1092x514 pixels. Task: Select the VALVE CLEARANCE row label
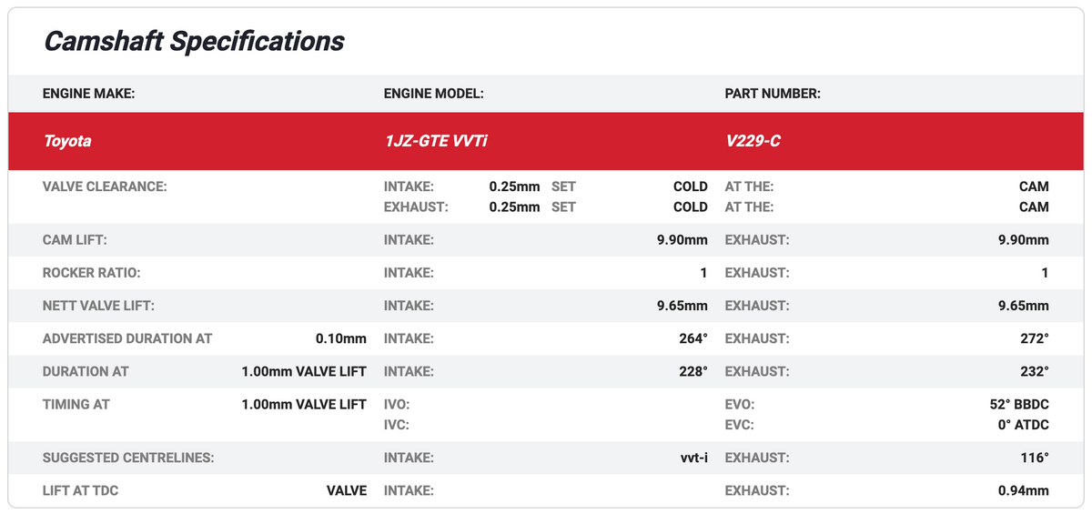106,186
